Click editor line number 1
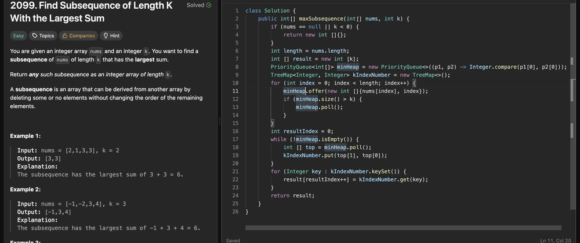 (x=237, y=10)
